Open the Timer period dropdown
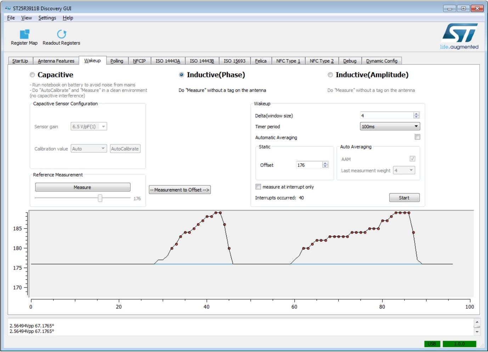Screen dimensions: 488x352 (x=390, y=127)
